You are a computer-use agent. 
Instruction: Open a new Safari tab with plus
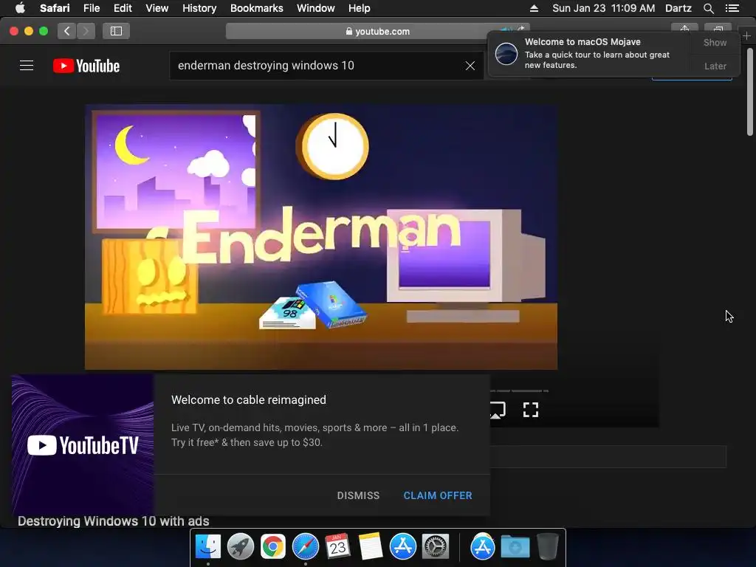(x=746, y=36)
